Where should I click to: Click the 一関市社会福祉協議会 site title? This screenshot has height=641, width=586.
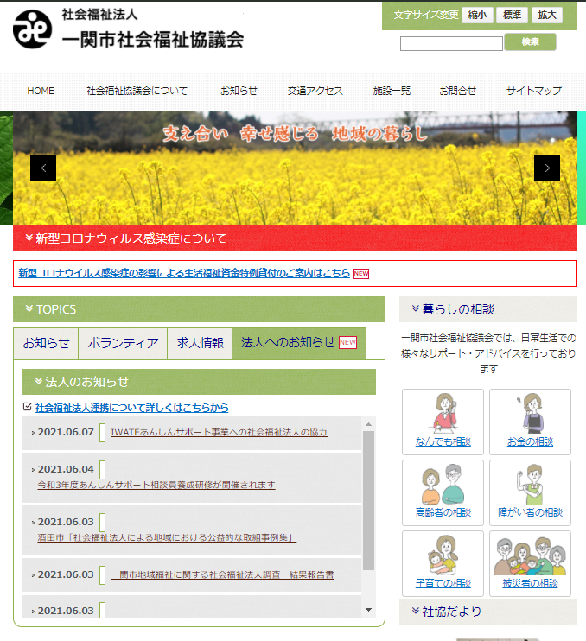click(x=153, y=40)
